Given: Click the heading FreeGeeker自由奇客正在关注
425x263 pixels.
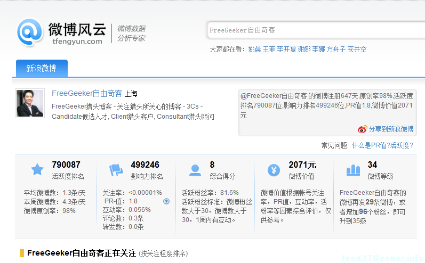Looking at the screenshot, I should (82, 253).
